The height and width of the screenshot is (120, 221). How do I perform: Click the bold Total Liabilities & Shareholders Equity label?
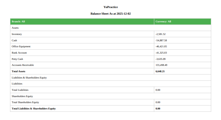34,109
